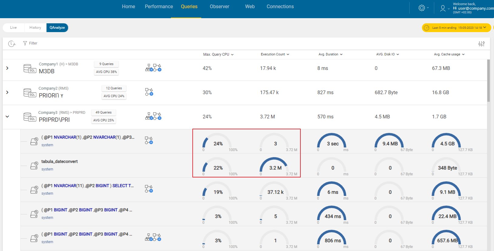Viewport: 494px width, 251px height.
Task: Click the PRIPRD\PRI SQL database icon
Action: pos(30,117)
